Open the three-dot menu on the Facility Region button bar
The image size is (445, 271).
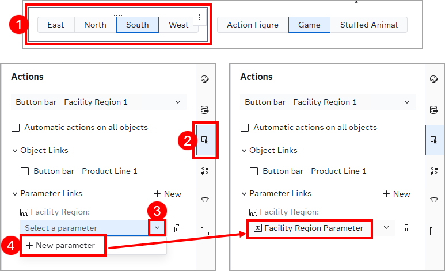(x=200, y=17)
